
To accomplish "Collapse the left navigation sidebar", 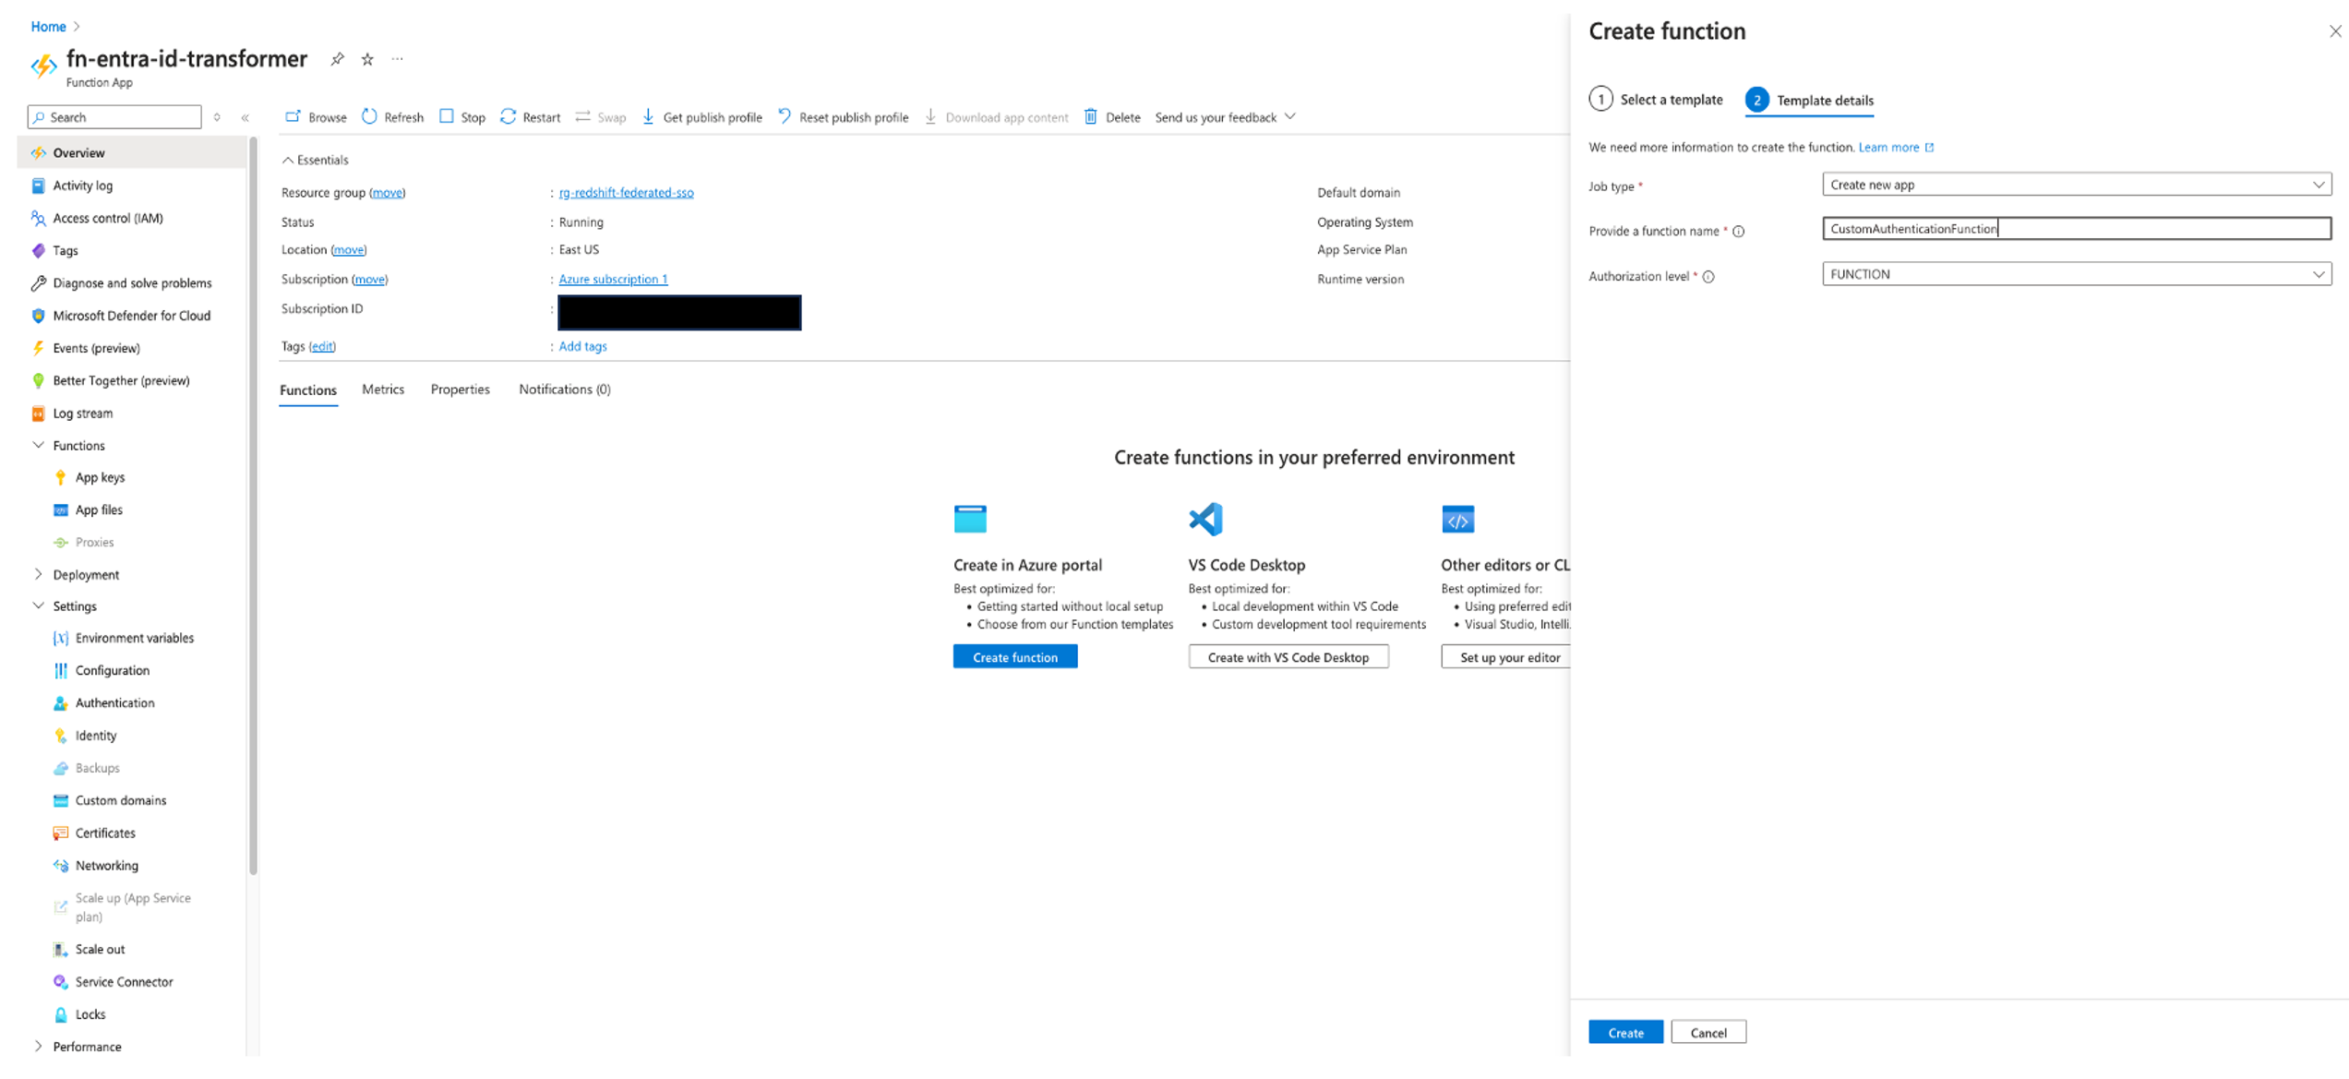I will 246,117.
